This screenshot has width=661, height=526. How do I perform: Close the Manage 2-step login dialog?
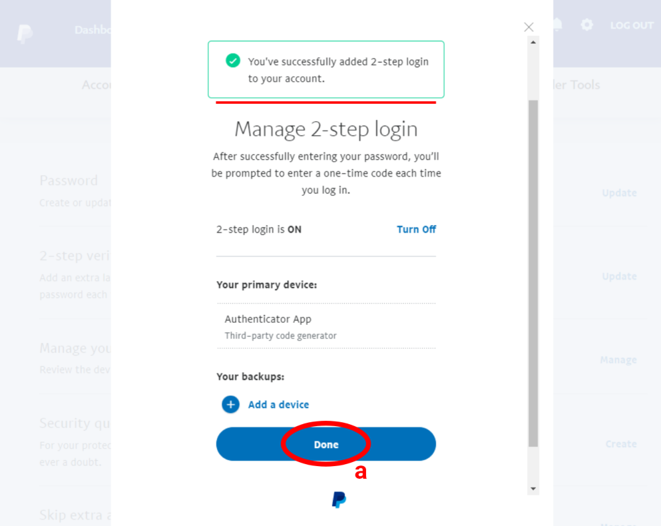click(529, 27)
